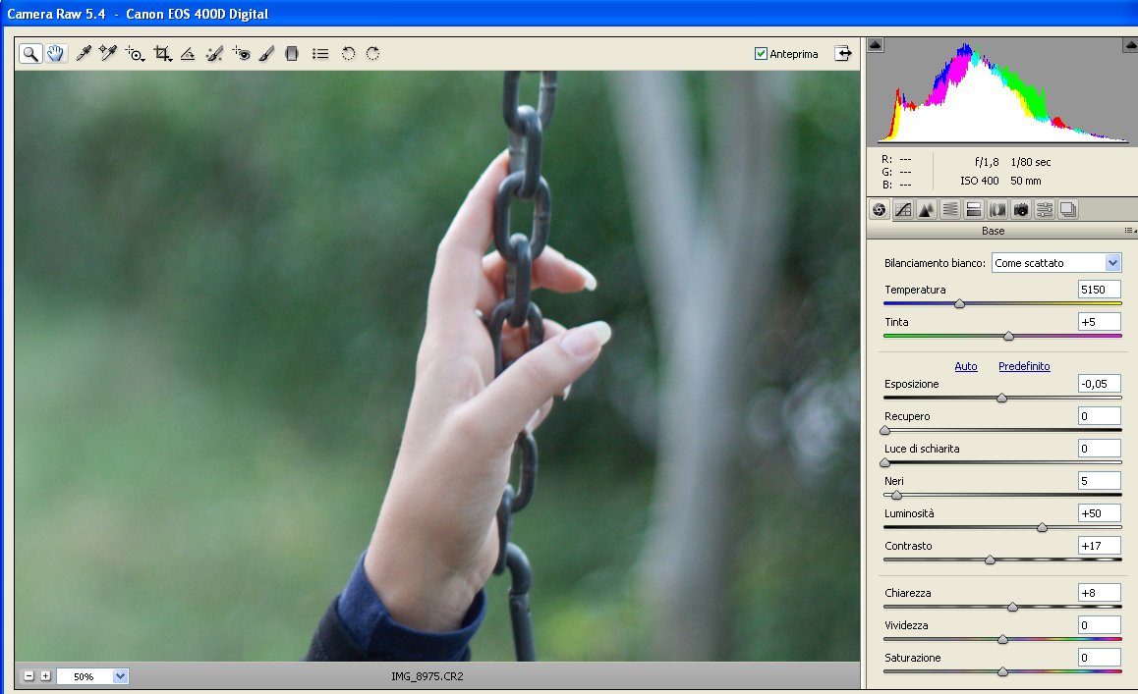Toggle shadow clipping warning in histogram

tap(877, 44)
